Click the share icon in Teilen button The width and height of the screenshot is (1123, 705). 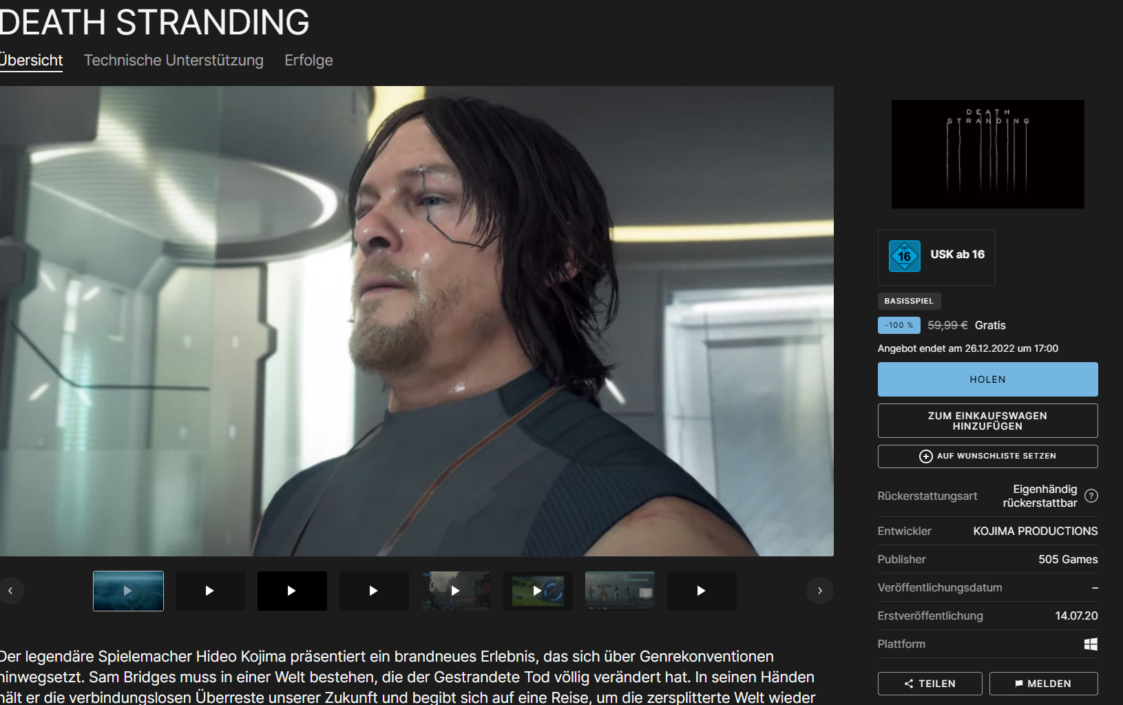pos(909,684)
